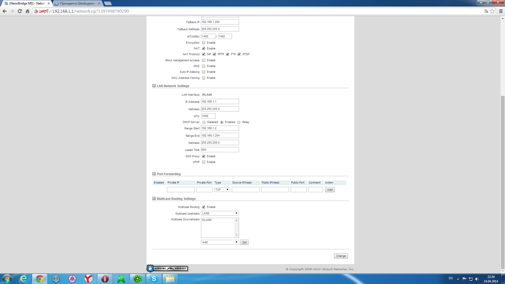This screenshot has height=284, width=505.
Task: Collapse the Multicast Routing Settings section
Action: [x=154, y=199]
